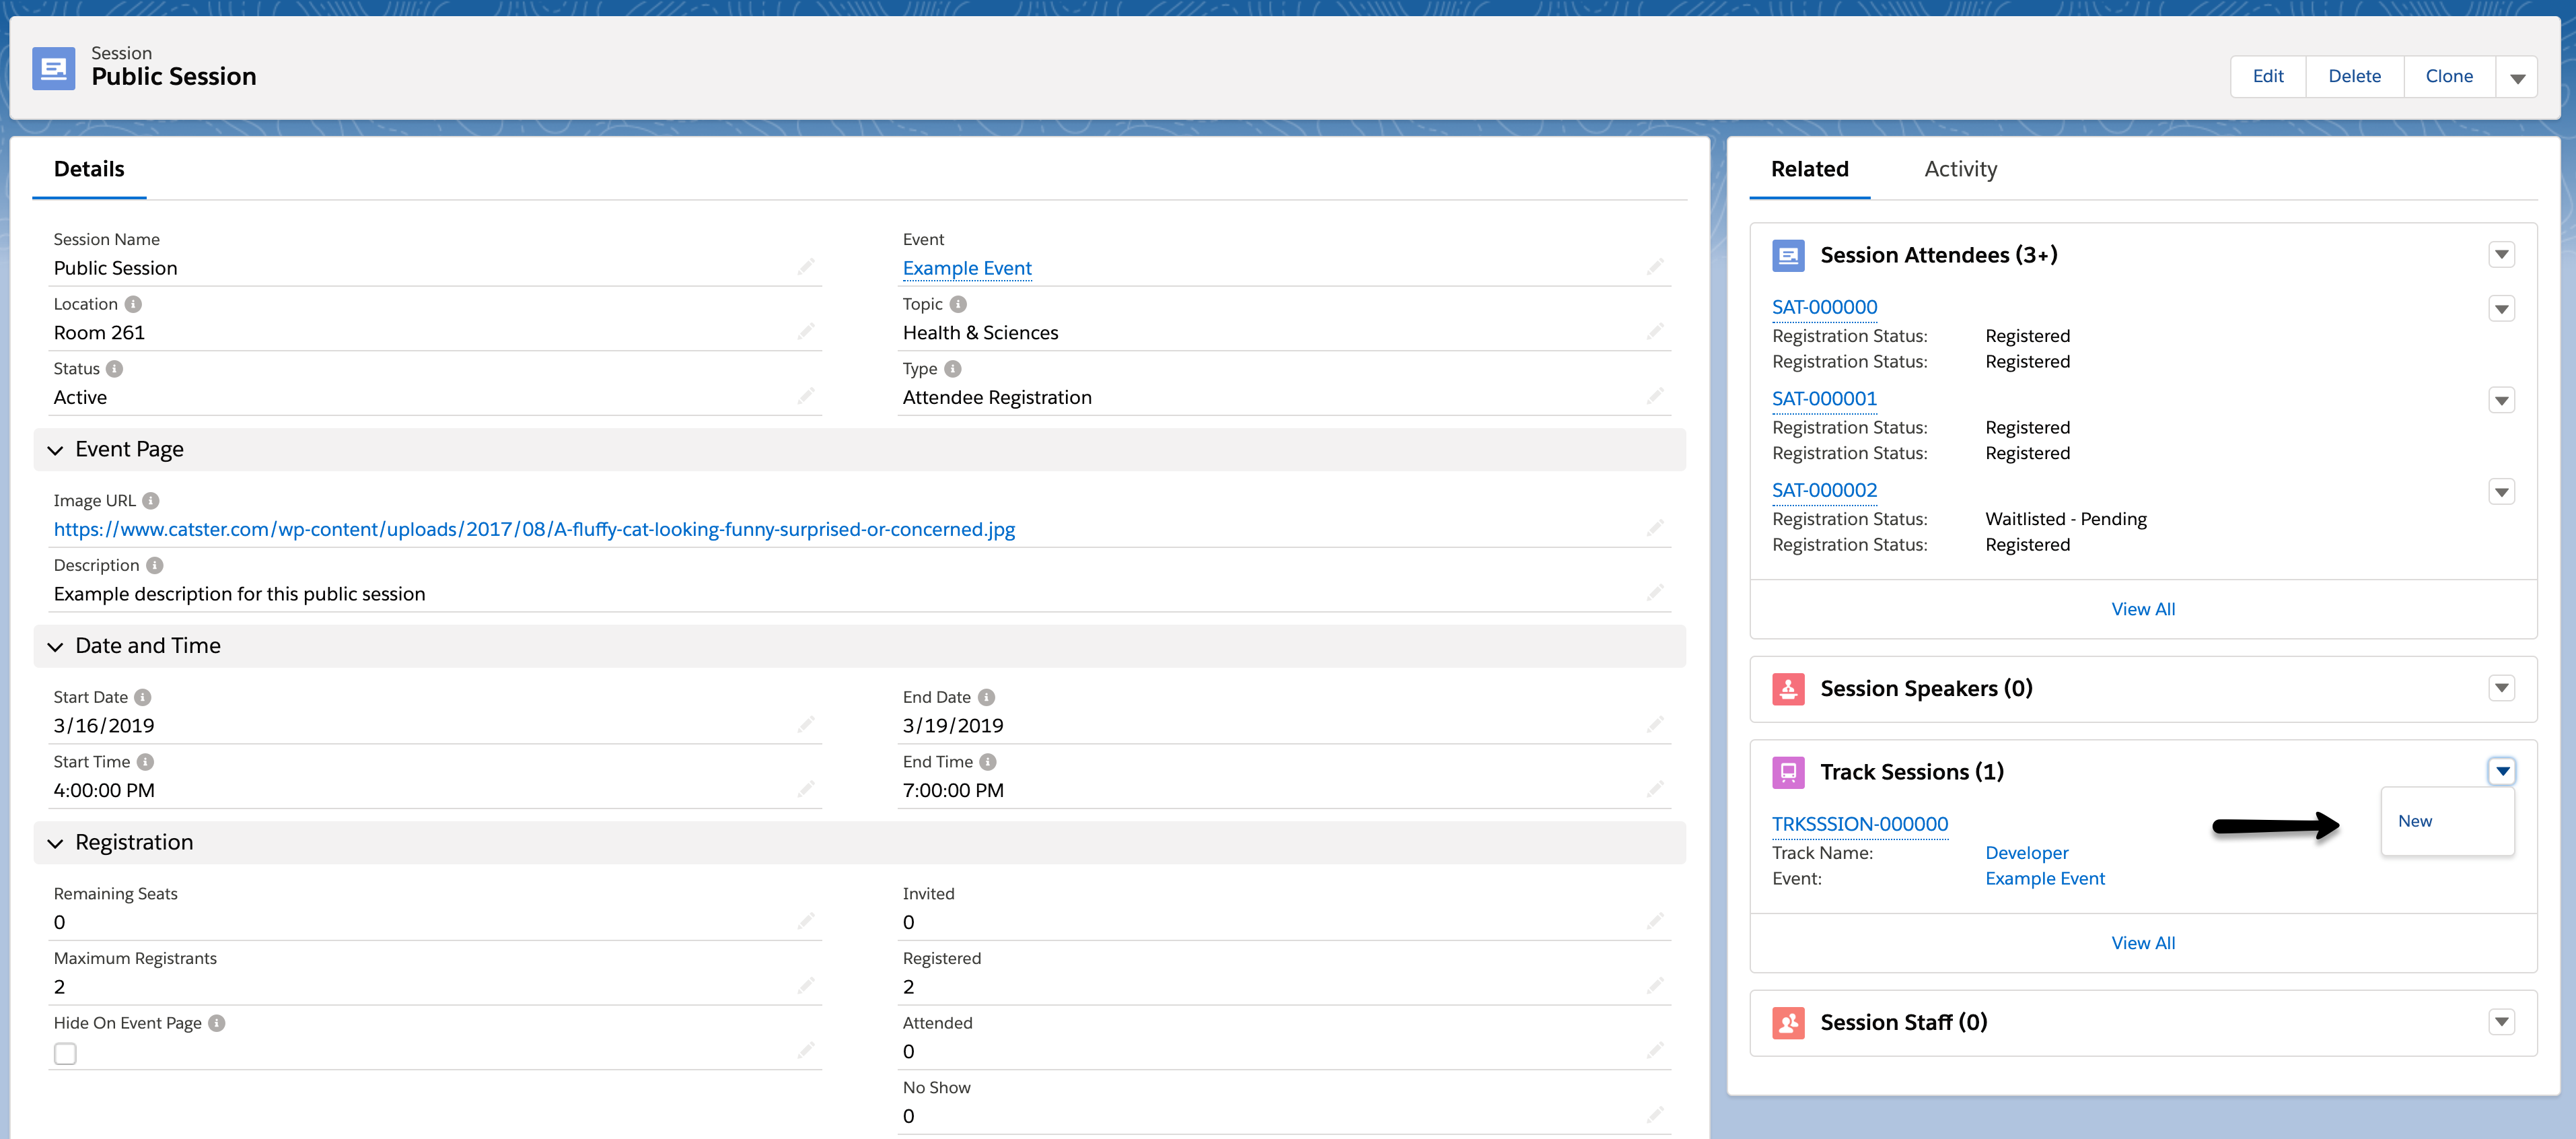Click info icon beside Image URL
The image size is (2576, 1139).
tap(151, 501)
